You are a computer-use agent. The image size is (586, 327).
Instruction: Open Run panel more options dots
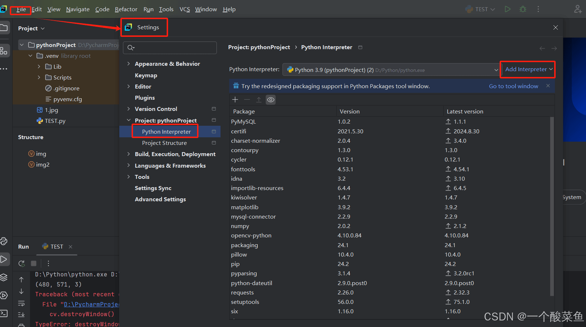point(48,263)
